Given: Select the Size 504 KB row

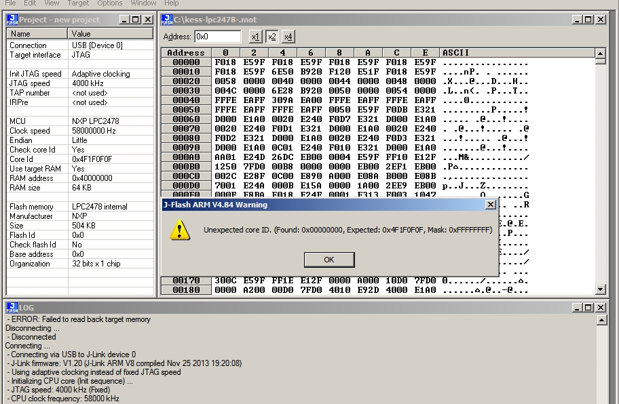Looking at the screenshot, I should point(80,226).
